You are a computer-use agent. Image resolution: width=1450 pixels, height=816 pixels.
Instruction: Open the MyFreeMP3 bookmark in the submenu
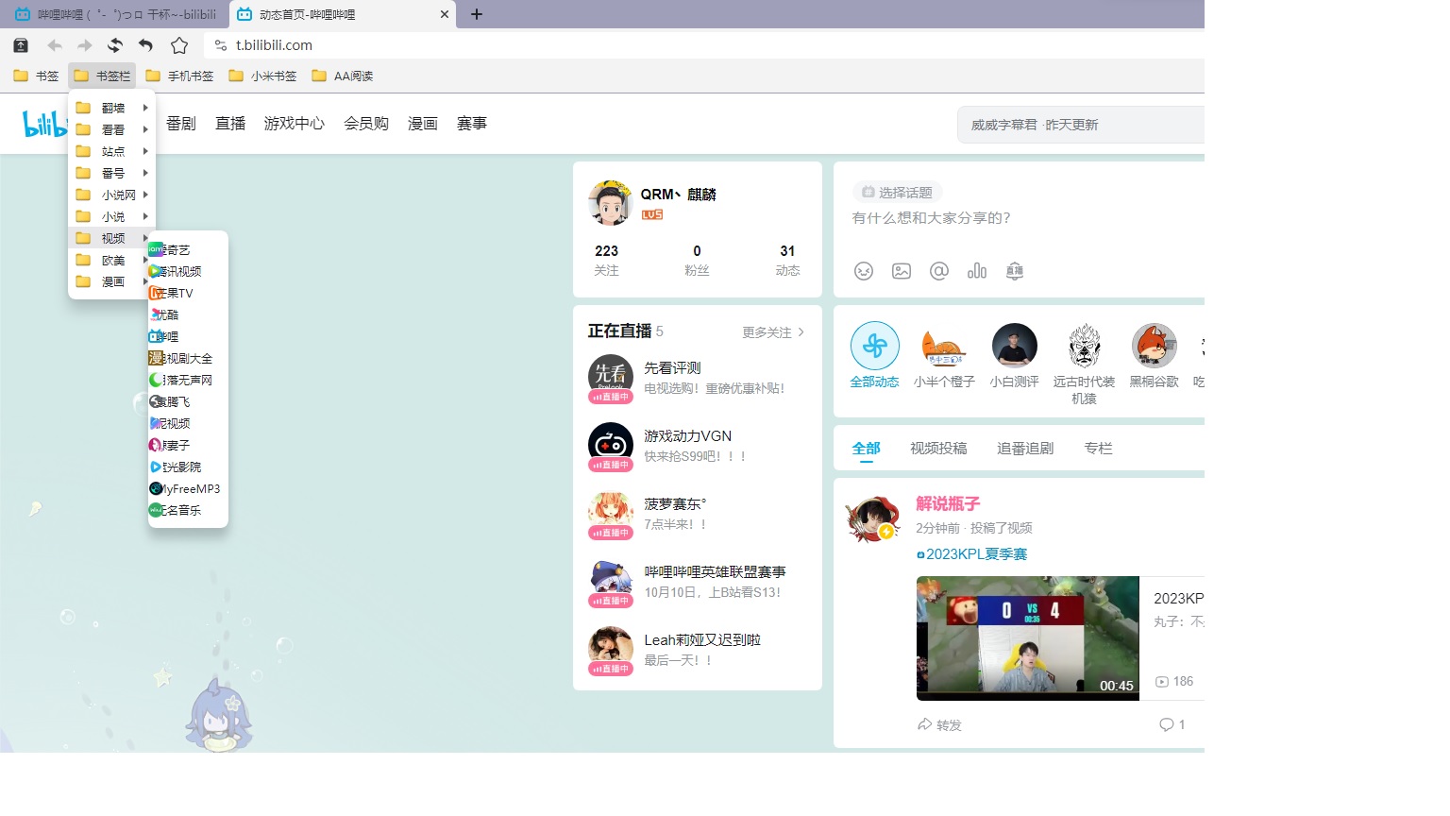(188, 488)
